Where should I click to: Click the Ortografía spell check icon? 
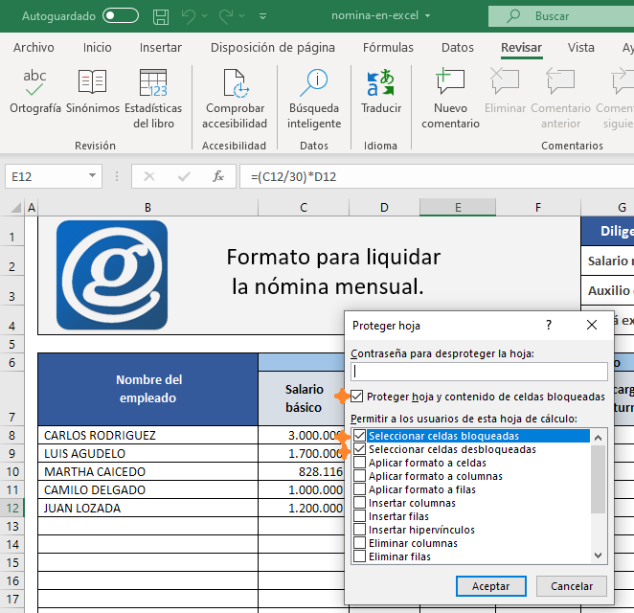(34, 83)
